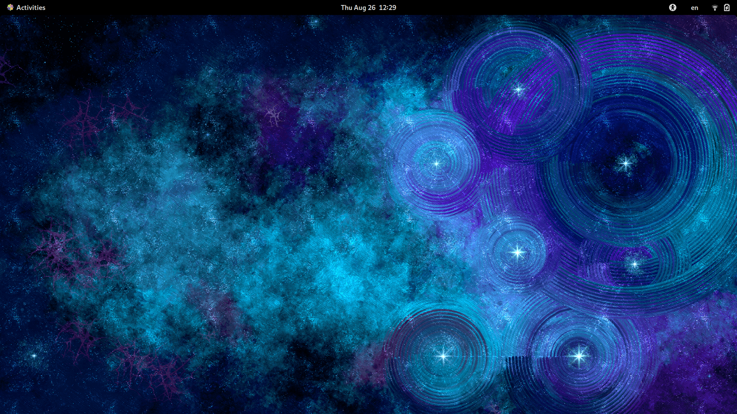
Task: Click the Wi-Fi status icon
Action: pyautogui.click(x=715, y=8)
